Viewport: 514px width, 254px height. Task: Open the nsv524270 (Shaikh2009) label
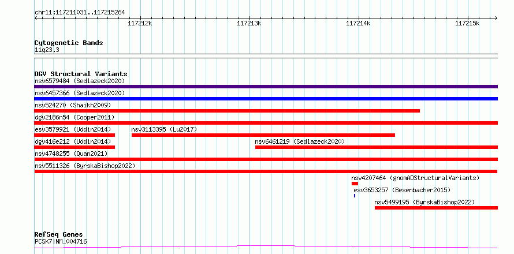[x=73, y=105]
